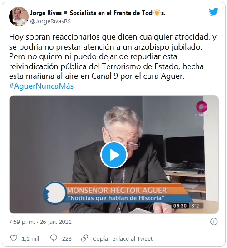Click the 09:30 clock overlay in video
Screen dimensions: 227x248
[180, 206]
